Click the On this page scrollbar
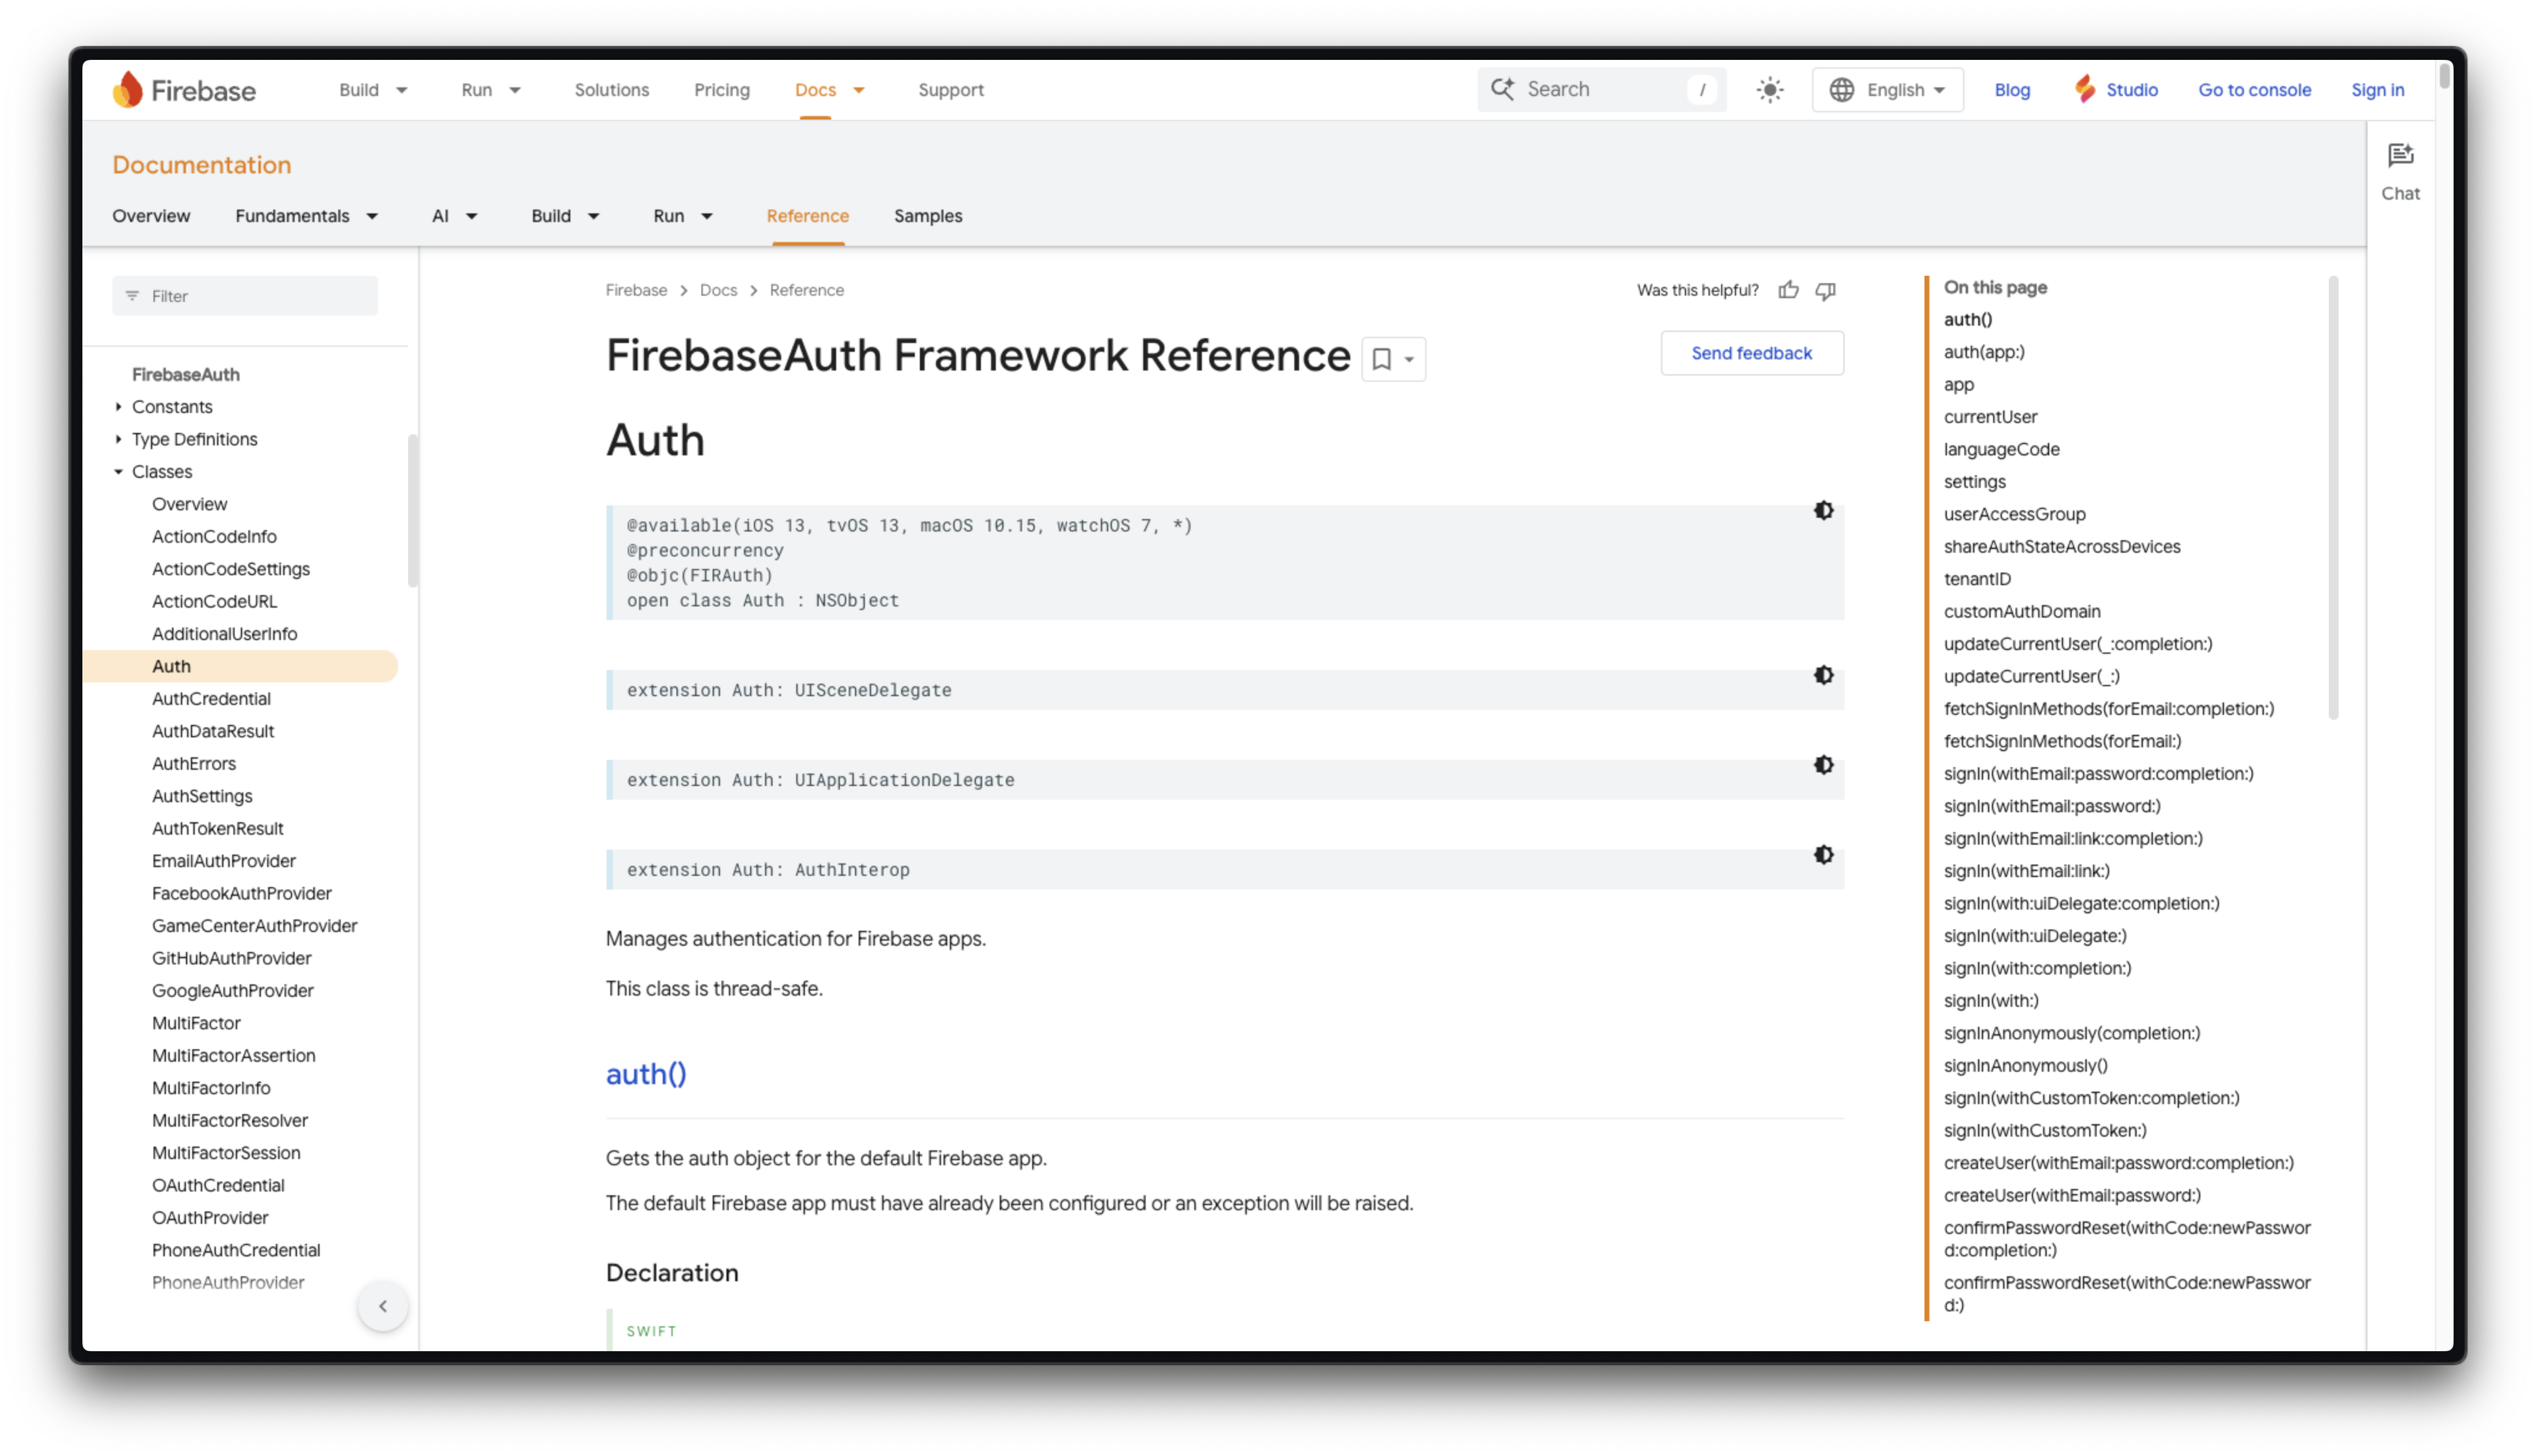2536x1456 pixels. pyautogui.click(x=2333, y=498)
